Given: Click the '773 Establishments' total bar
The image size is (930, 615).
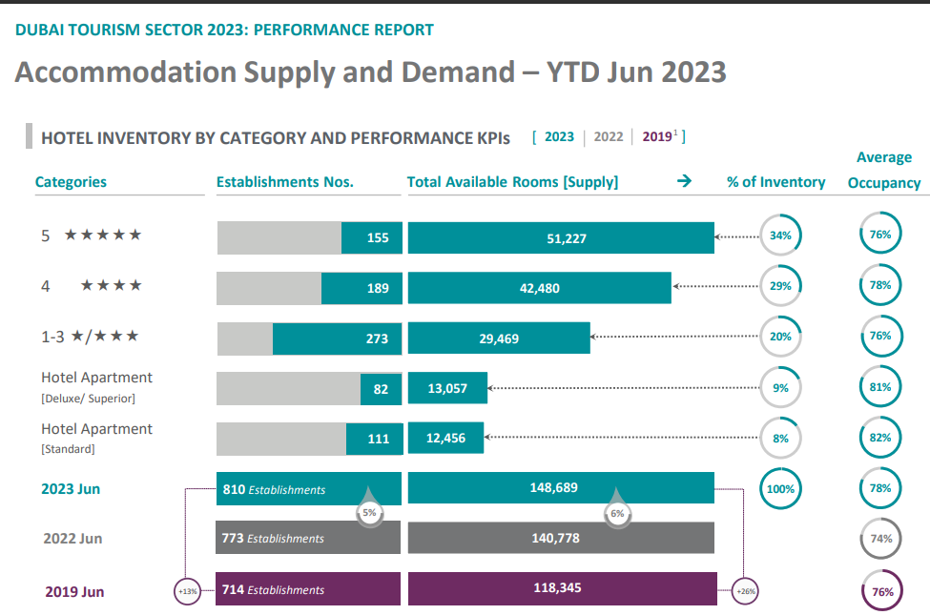Looking at the screenshot, I should 308,538.
